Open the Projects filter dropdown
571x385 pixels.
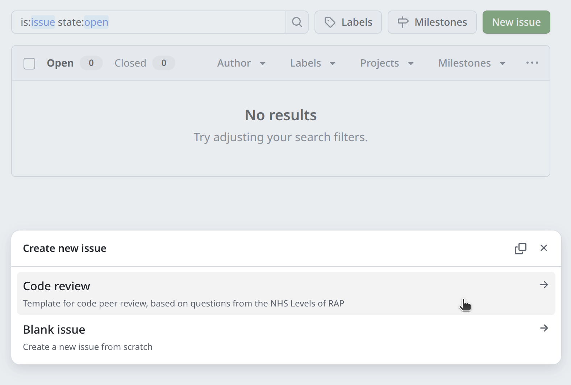tap(387, 63)
